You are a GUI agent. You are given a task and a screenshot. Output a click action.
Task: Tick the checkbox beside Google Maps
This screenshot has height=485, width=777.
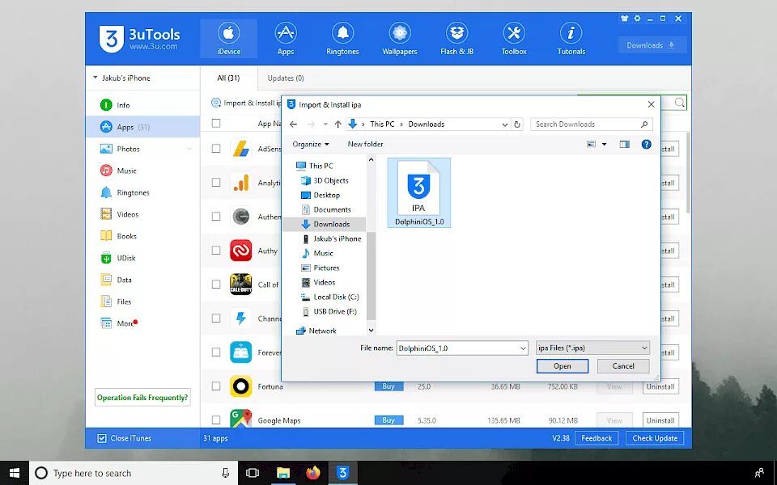[215, 420]
